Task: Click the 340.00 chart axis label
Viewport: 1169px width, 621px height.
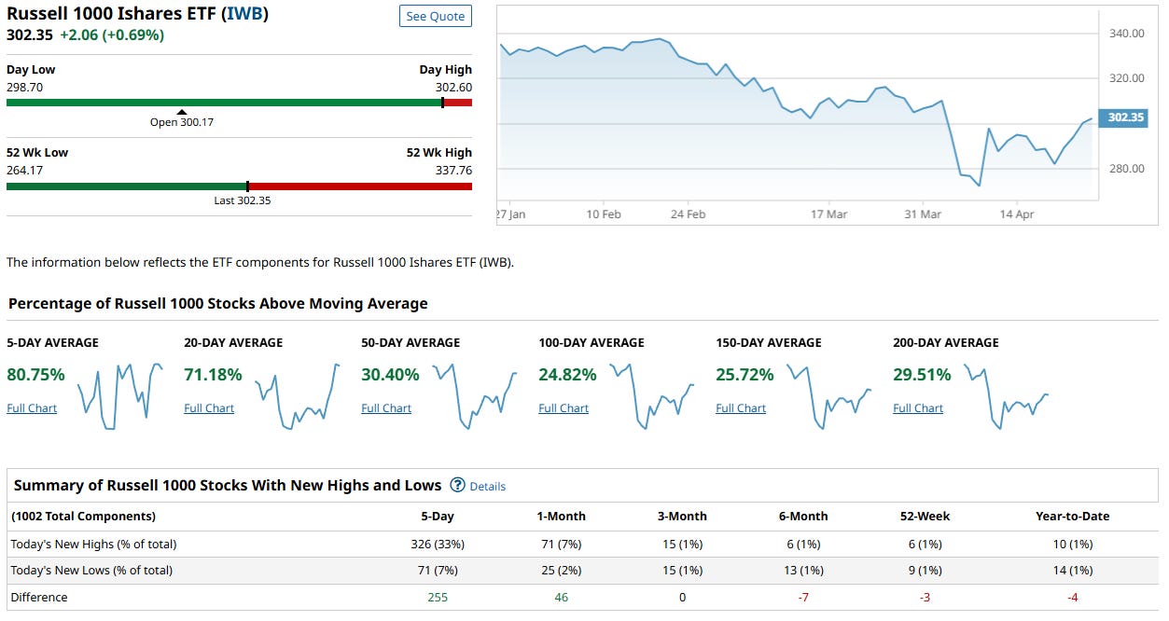Action: pyautogui.click(x=1127, y=34)
